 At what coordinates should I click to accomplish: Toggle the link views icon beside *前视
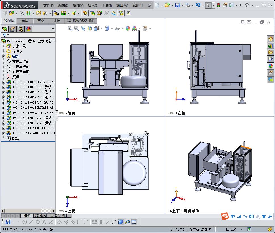click(62, 113)
